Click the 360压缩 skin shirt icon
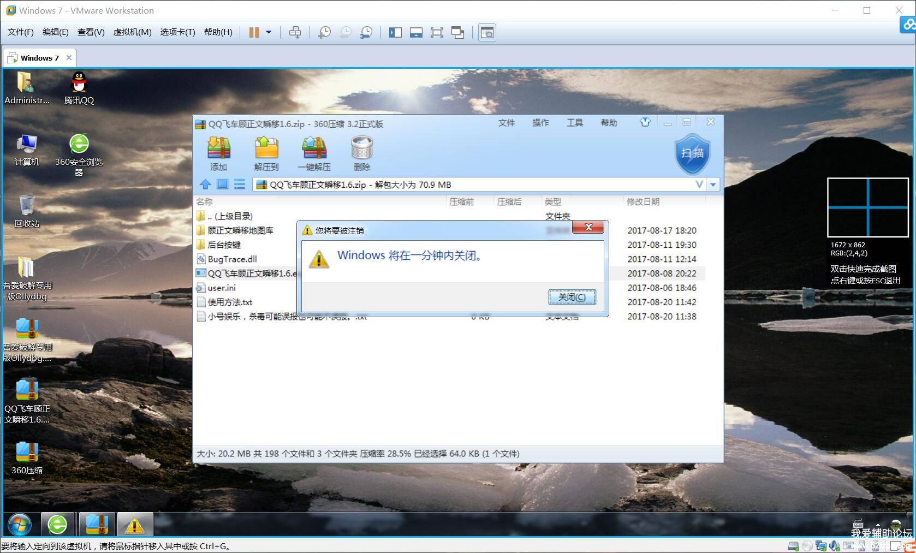 pos(645,122)
